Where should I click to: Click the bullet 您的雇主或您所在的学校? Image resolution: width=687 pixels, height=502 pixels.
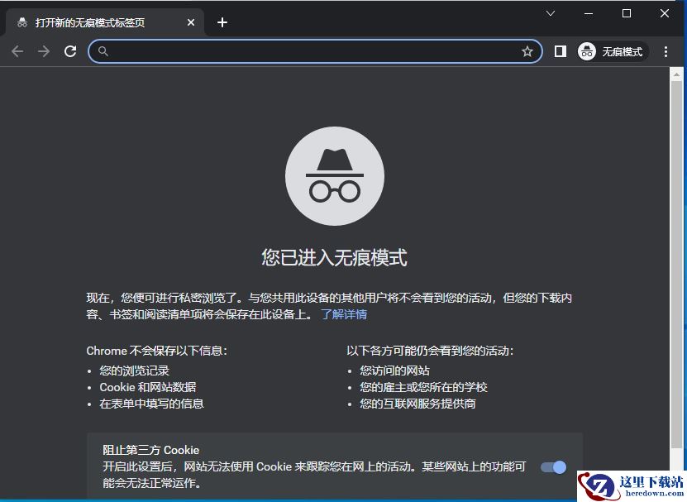coord(423,387)
